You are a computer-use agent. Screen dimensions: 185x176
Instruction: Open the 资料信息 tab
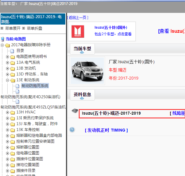click(82, 95)
